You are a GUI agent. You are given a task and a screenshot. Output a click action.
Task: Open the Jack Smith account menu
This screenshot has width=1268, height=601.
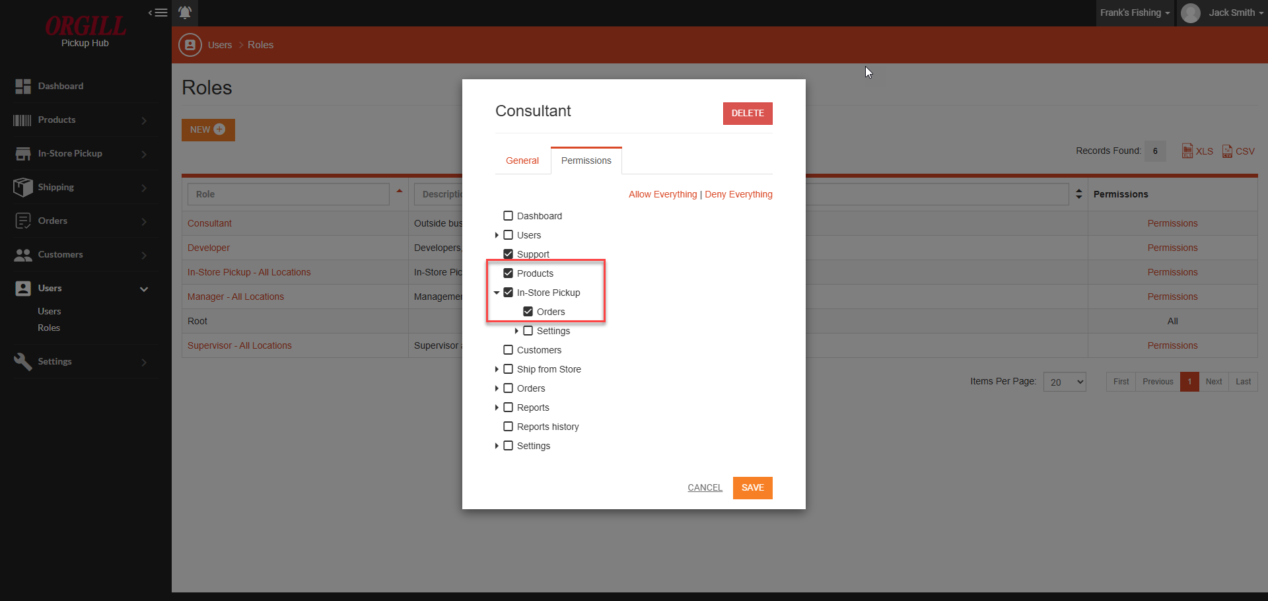1236,13
